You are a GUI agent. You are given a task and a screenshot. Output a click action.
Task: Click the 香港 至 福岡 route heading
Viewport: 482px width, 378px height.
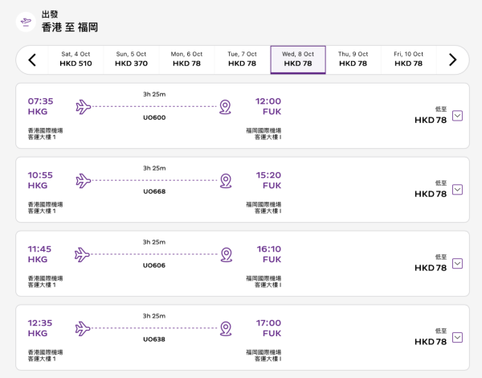click(70, 27)
